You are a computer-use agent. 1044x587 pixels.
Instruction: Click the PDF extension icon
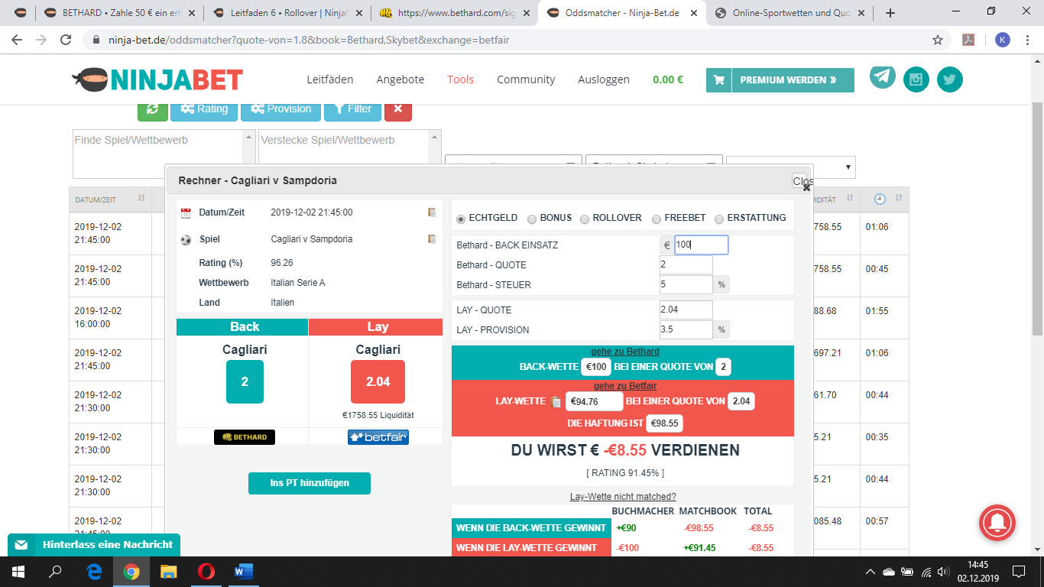968,40
